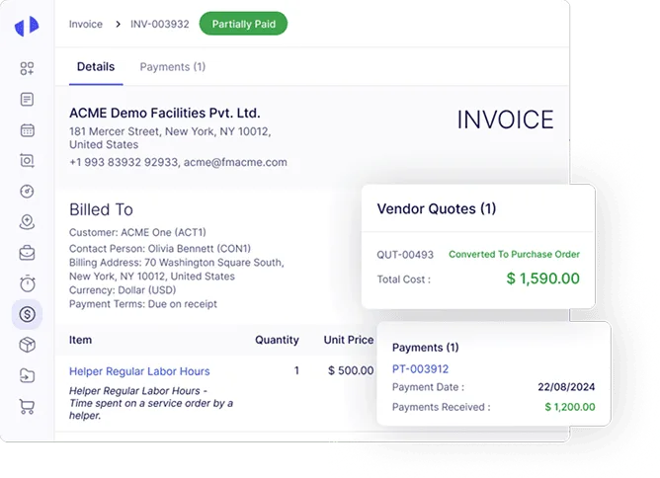Click the italic helper labor hours description

(151, 403)
